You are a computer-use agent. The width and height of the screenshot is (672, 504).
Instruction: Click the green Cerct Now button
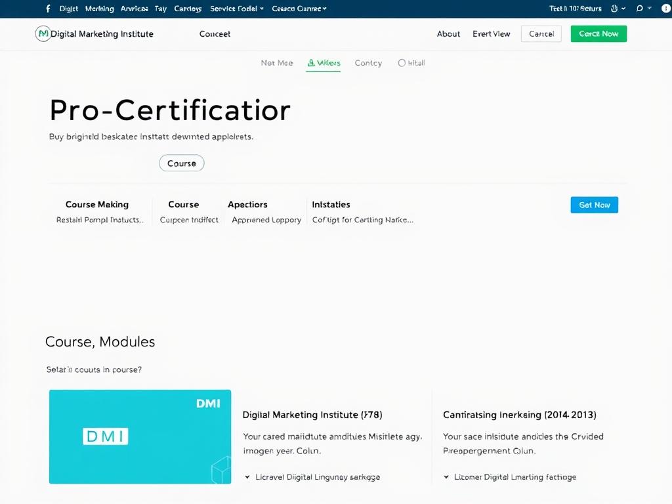598,33
